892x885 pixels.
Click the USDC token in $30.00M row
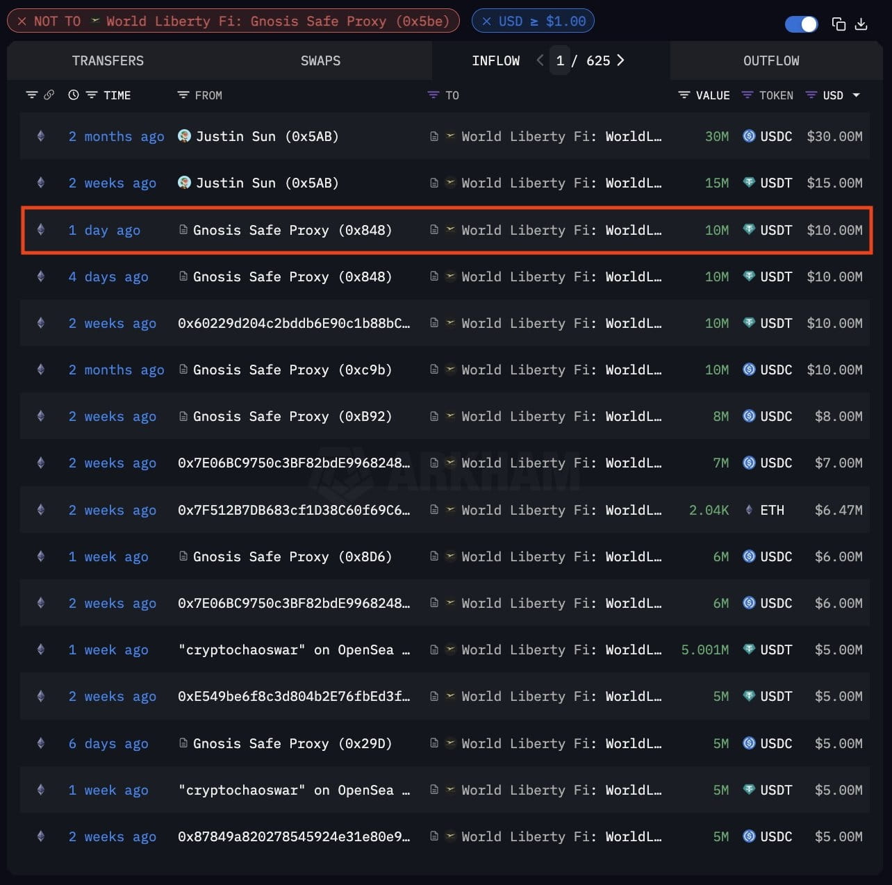click(x=768, y=136)
